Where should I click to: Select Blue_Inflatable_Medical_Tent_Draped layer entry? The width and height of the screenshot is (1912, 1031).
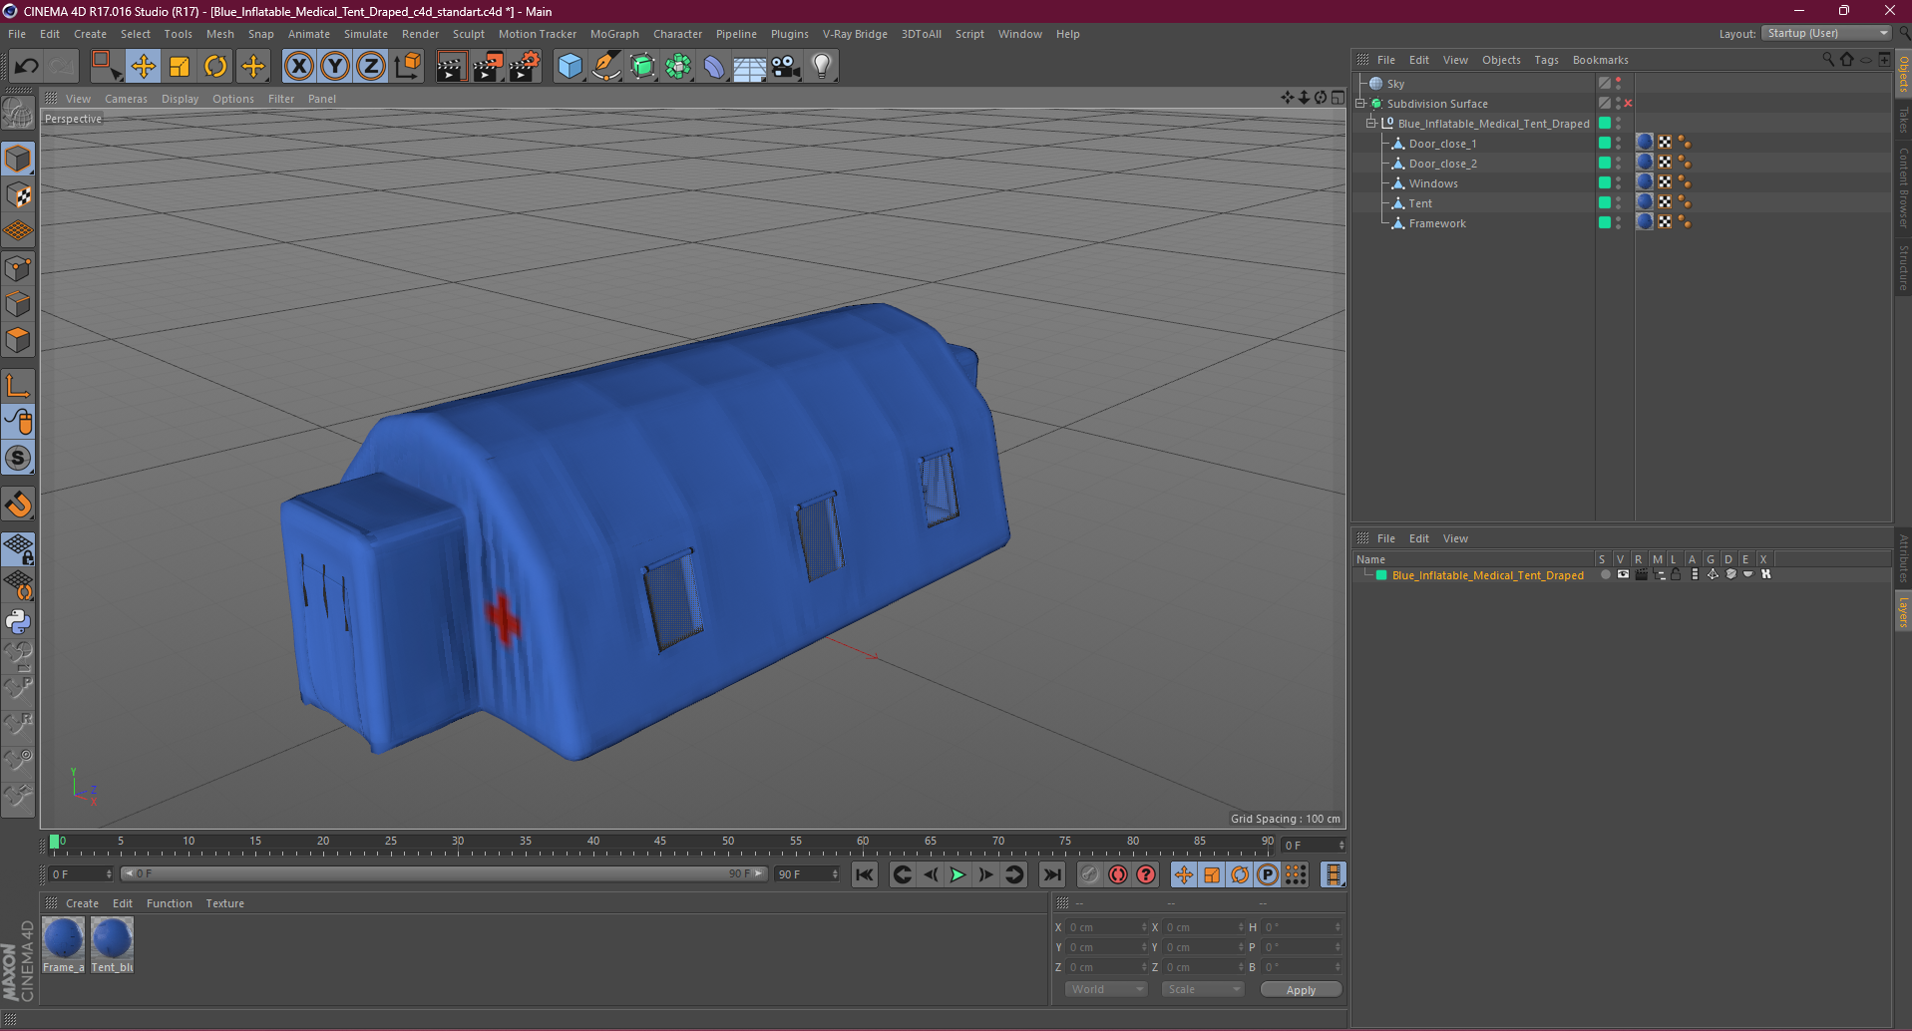[x=1487, y=575]
